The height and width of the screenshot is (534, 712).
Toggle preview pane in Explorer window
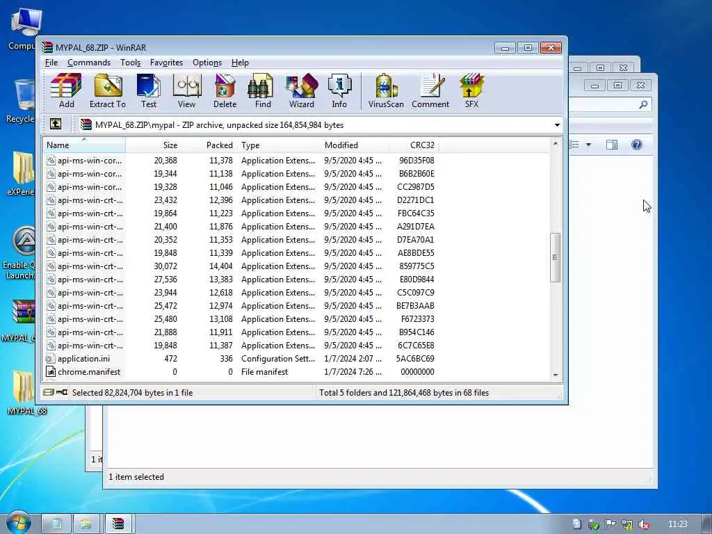tap(612, 145)
